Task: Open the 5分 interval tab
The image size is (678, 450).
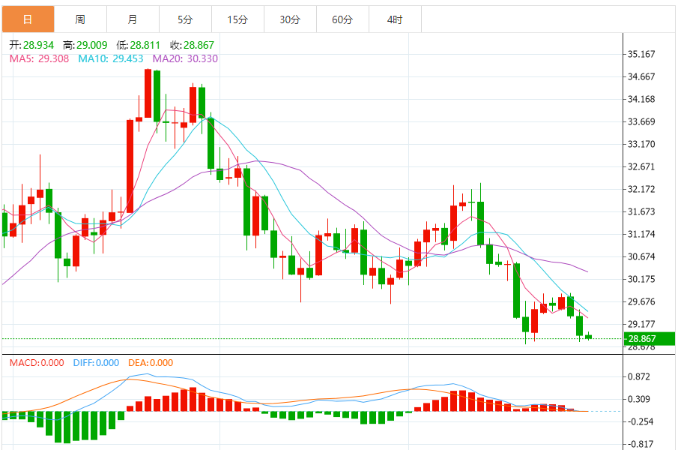Action: coord(185,19)
